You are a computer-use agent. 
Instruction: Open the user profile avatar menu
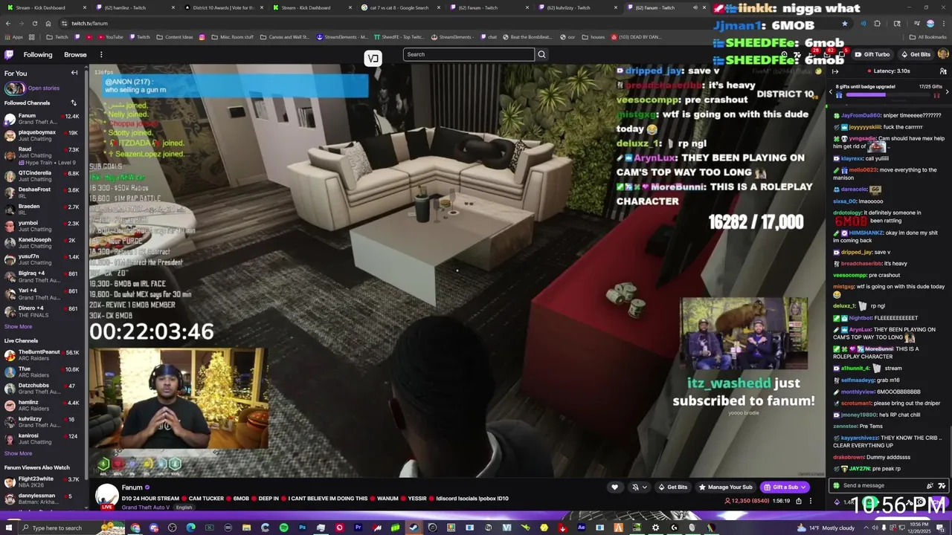tap(943, 54)
